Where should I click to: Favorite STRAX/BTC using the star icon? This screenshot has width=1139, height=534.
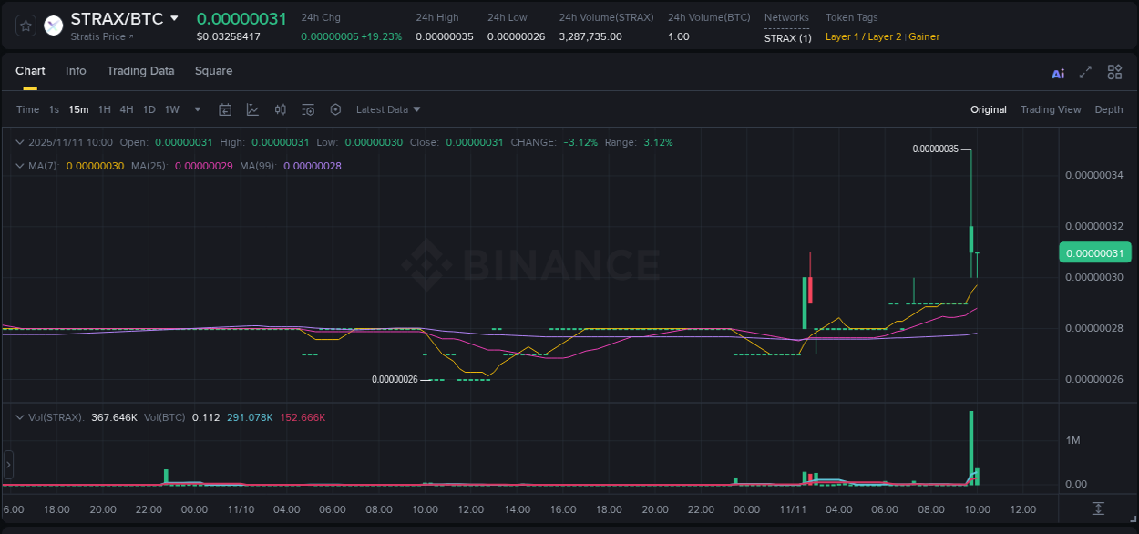click(x=25, y=25)
